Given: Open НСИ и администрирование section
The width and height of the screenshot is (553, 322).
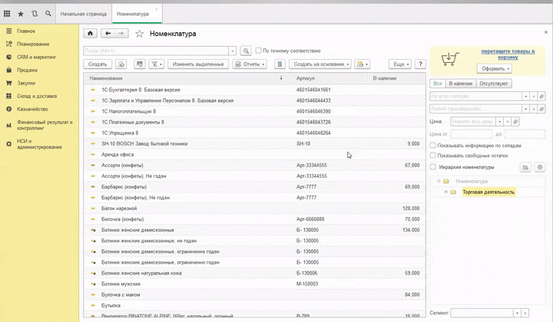Looking at the screenshot, I should point(39,144).
